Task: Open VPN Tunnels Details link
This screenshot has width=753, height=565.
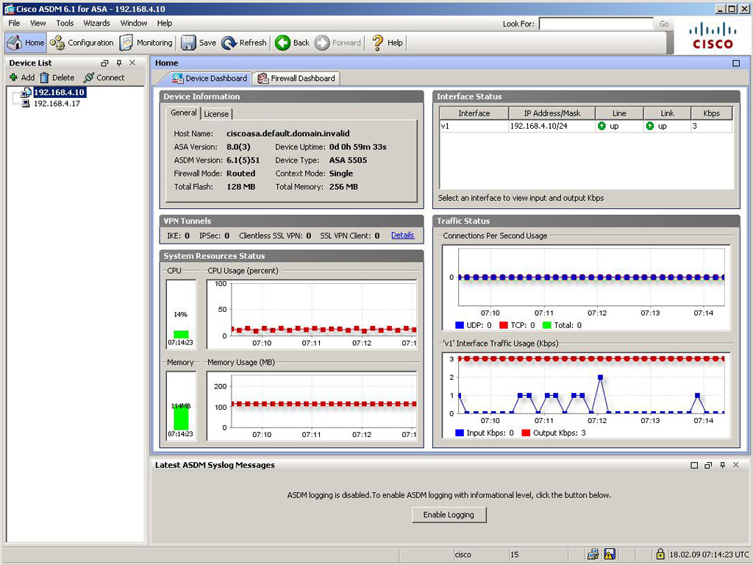Action: pos(402,235)
